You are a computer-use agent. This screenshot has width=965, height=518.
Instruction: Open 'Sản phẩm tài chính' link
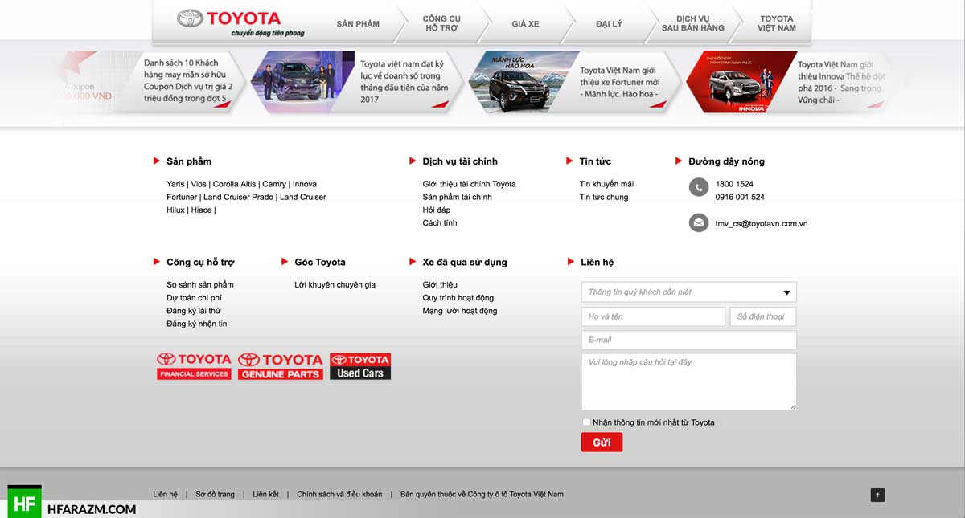point(458,197)
